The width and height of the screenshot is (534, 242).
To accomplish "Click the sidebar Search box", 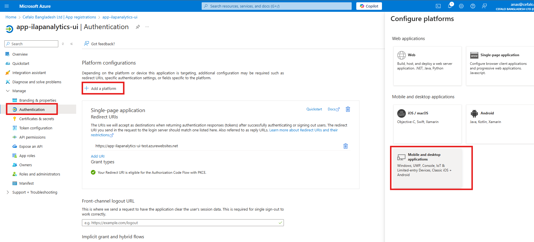I will [x=31, y=44].
